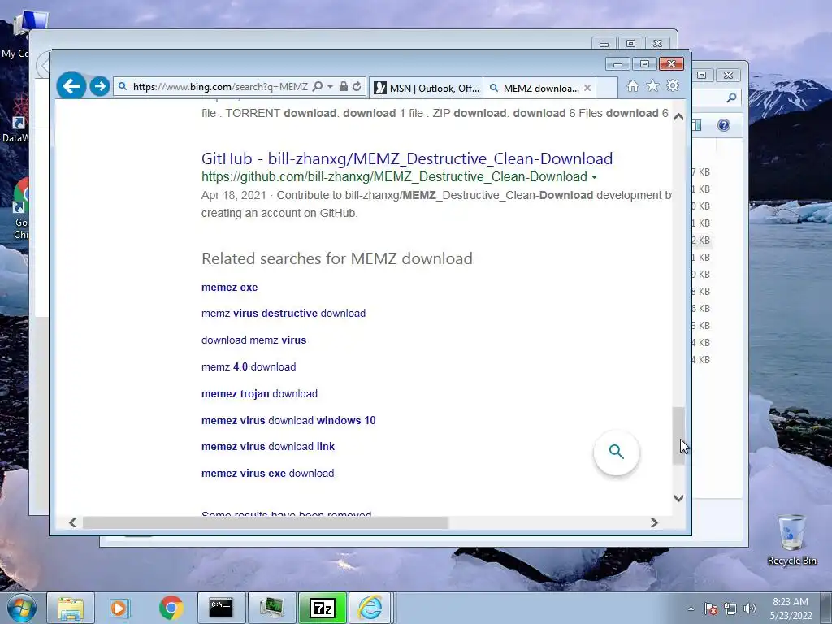The width and height of the screenshot is (832, 624).
Task: Toggle preview pane icon in Explorer window
Action: pyautogui.click(x=696, y=125)
